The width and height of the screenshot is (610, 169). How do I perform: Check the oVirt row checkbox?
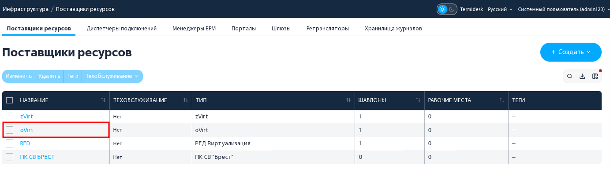coord(10,130)
